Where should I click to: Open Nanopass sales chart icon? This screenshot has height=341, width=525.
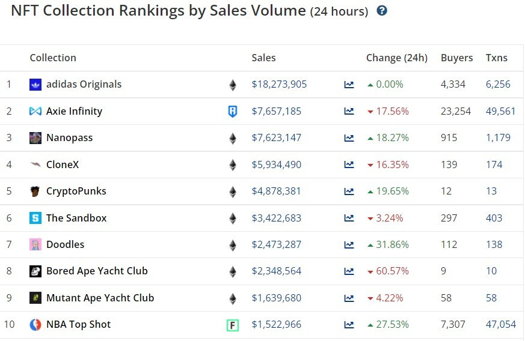[349, 137]
